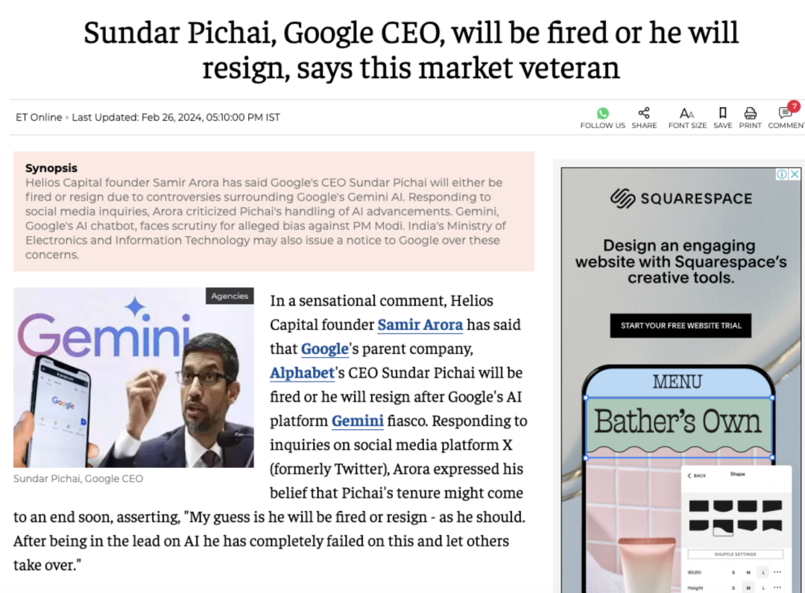Bookmark article with Save icon
The height and width of the screenshot is (593, 805).
[722, 112]
